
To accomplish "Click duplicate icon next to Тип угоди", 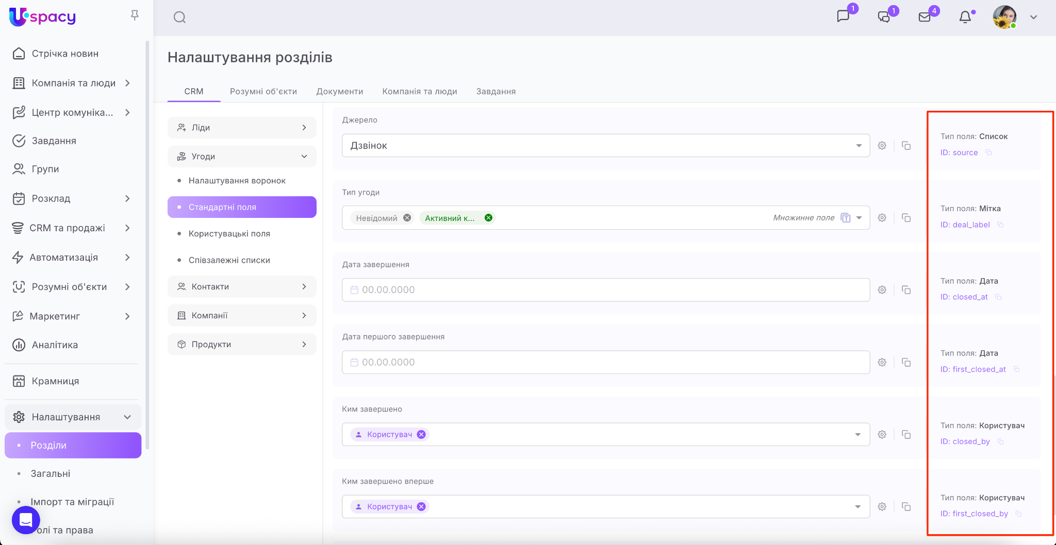I will coord(906,218).
